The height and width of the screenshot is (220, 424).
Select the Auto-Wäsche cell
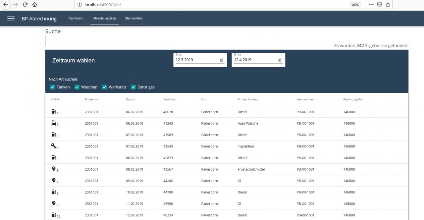click(x=248, y=123)
